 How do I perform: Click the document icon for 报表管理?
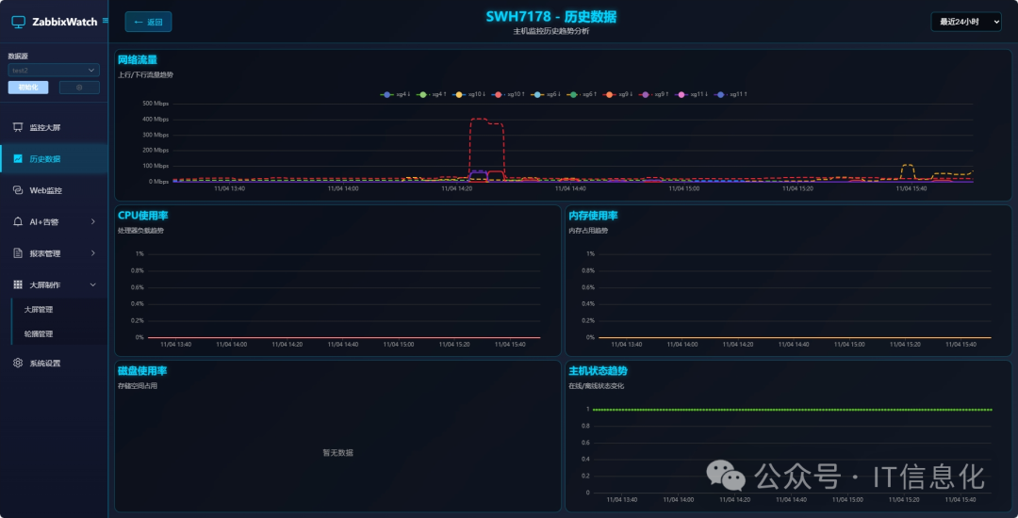point(18,253)
